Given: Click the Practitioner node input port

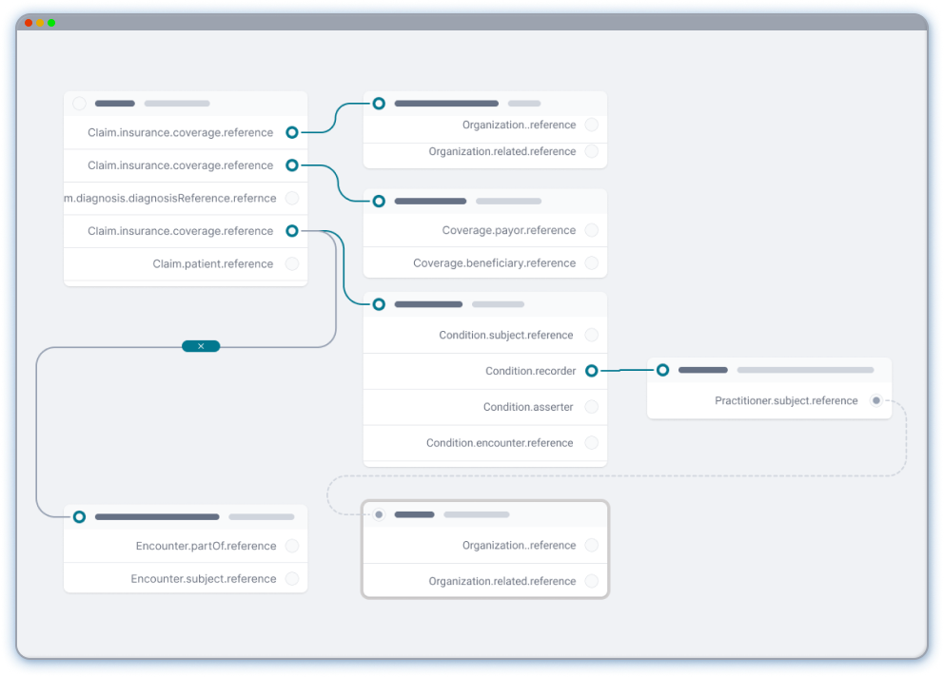Looking at the screenshot, I should (662, 370).
